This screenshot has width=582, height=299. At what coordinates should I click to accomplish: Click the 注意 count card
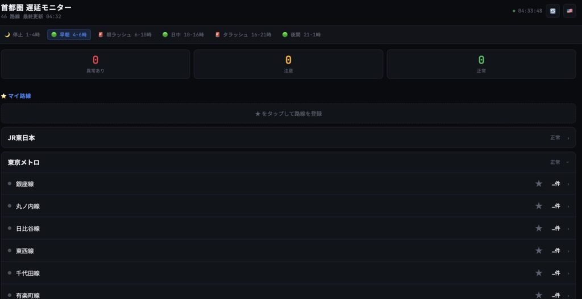click(x=288, y=64)
